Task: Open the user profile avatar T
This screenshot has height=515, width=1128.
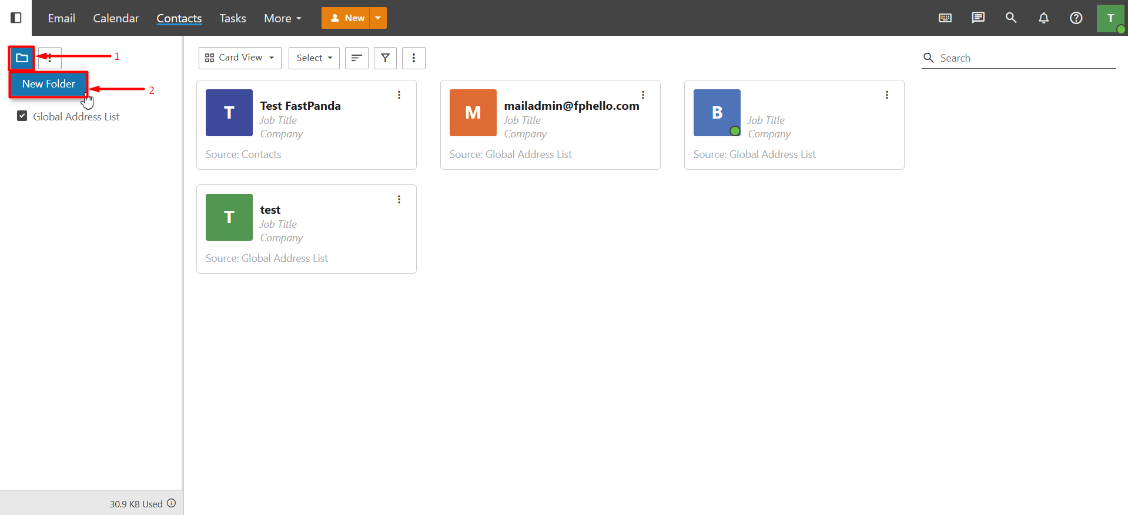Action: tap(1110, 18)
